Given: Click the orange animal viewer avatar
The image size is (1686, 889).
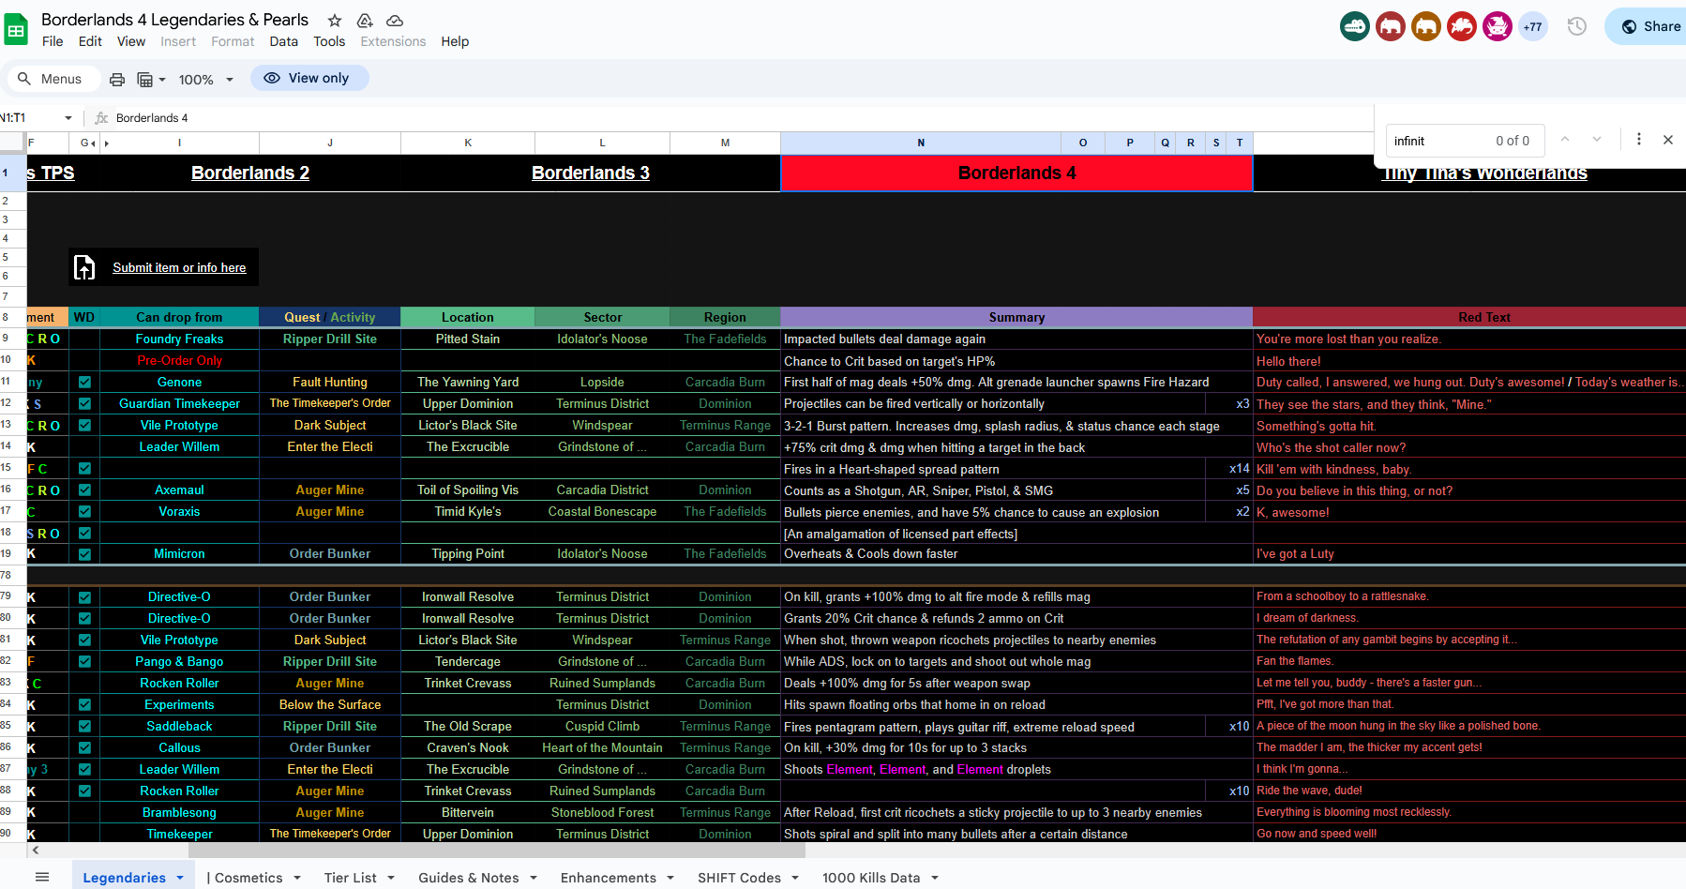Looking at the screenshot, I should pyautogui.click(x=1426, y=26).
